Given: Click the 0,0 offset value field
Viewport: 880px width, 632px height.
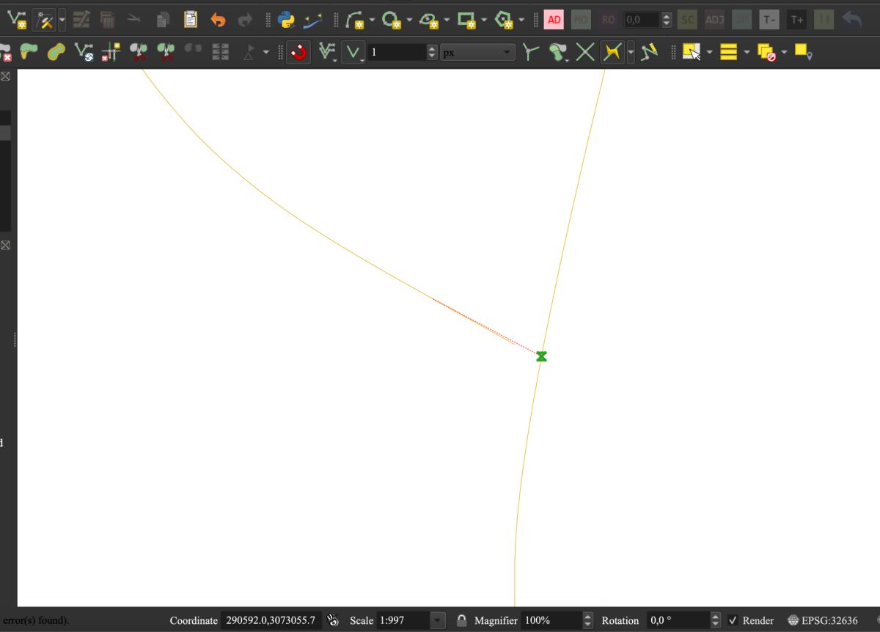Looking at the screenshot, I should (642, 20).
